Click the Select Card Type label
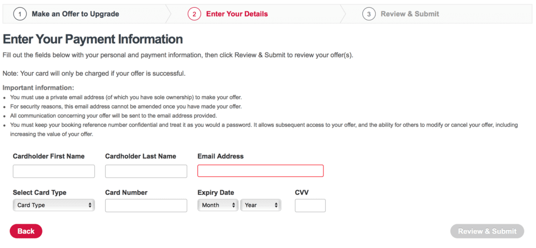This screenshot has width=536, height=248. pyautogui.click(x=40, y=193)
